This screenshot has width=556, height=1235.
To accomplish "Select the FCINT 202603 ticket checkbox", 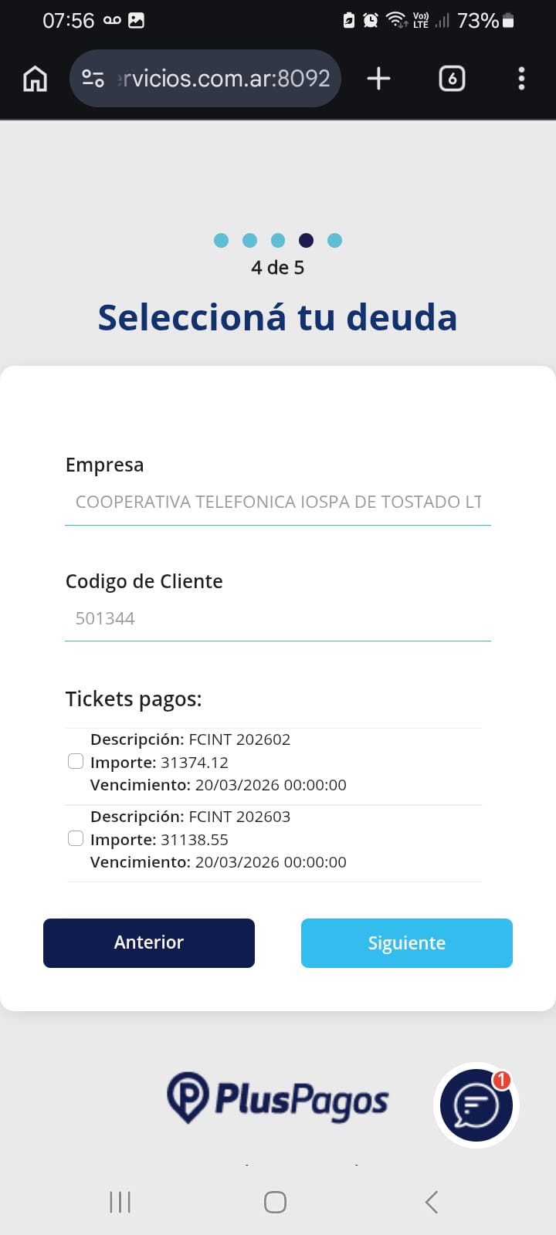I will click(x=76, y=839).
